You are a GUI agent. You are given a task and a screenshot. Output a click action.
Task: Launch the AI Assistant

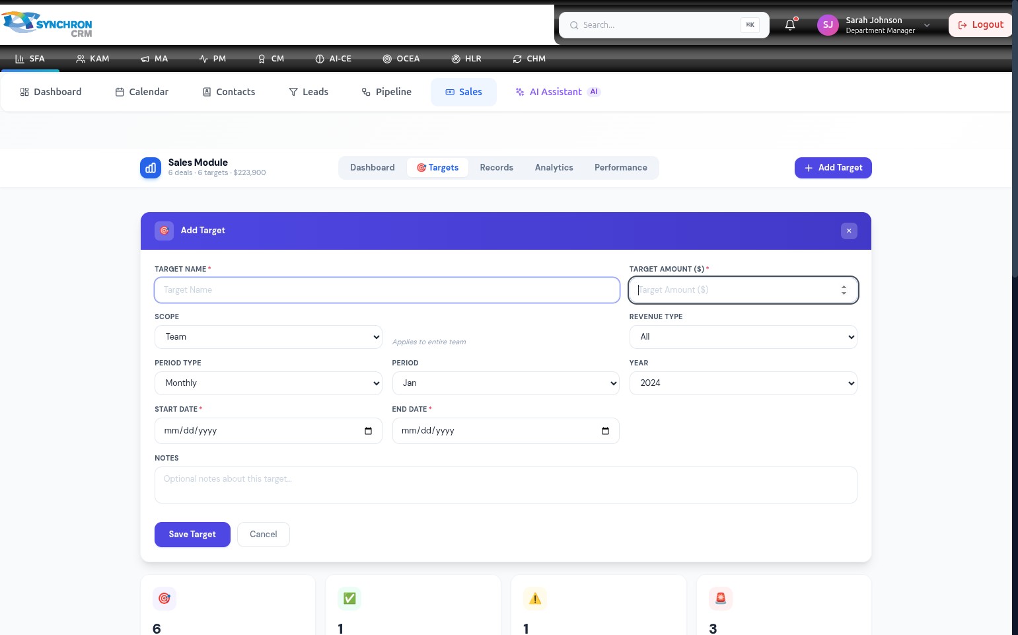click(x=558, y=92)
